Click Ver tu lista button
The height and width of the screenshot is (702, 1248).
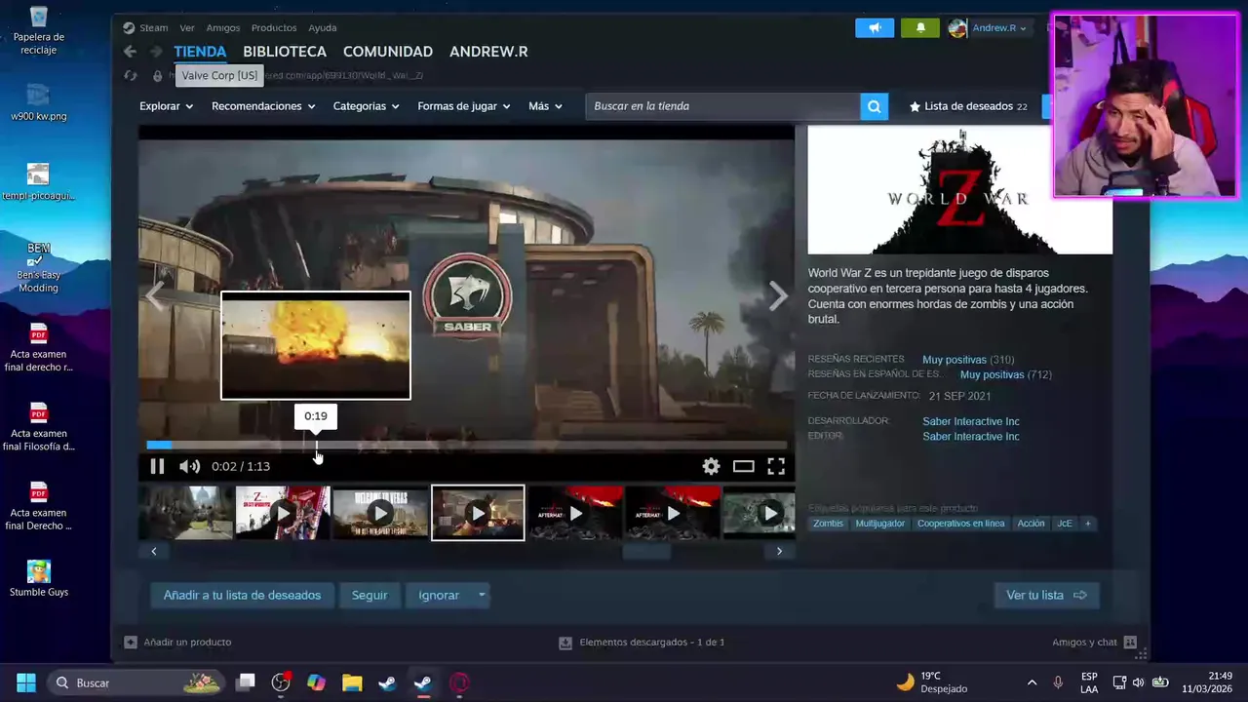pyautogui.click(x=1047, y=595)
